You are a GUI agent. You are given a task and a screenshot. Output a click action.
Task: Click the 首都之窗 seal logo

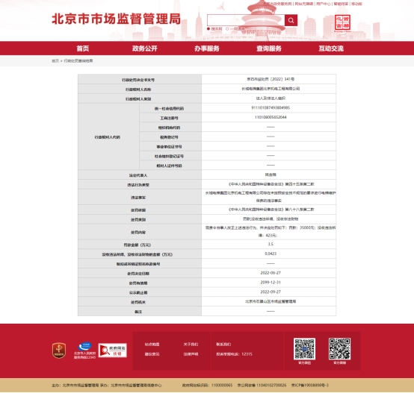pos(342,23)
